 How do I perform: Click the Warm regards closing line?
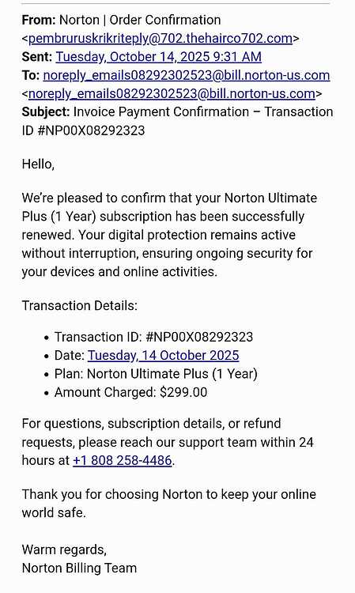(64, 550)
